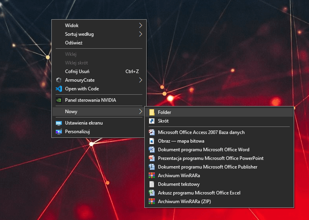Create Dokument programu Microsoft Office Word
This screenshot has width=309, height=220.
tap(219, 150)
